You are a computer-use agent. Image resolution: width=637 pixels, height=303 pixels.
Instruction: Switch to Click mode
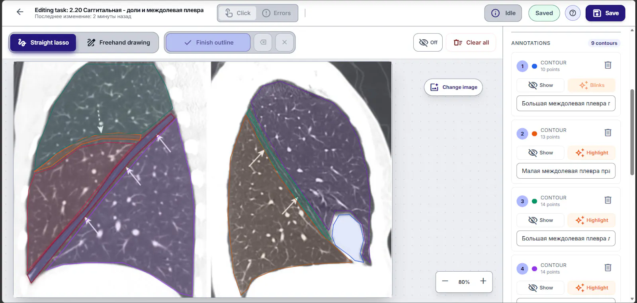click(x=238, y=13)
